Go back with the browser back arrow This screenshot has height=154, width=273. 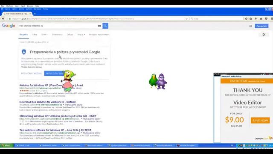pos(3,19)
